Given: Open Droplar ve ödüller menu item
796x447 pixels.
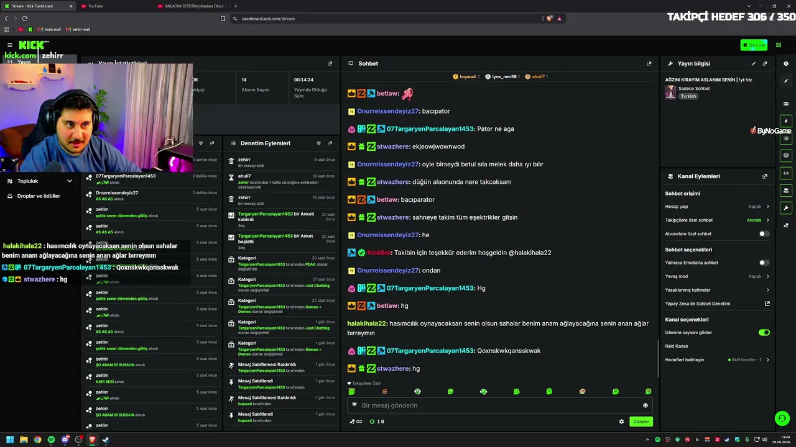Looking at the screenshot, I should pos(39,196).
